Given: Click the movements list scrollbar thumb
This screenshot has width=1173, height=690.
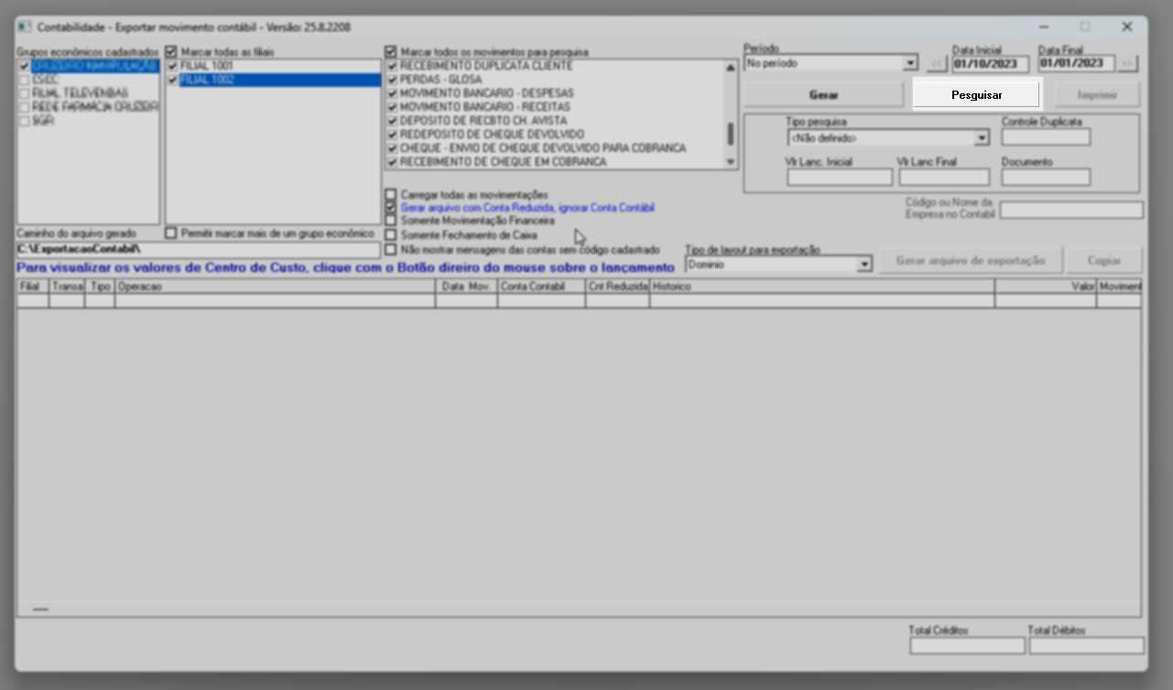Looking at the screenshot, I should point(731,135).
